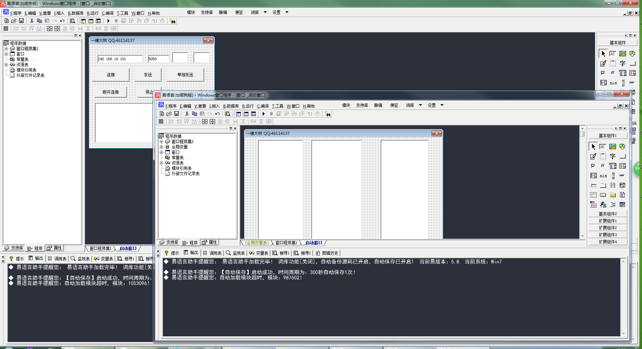Click 发送 button on back window form
Image resolution: width=642 pixels, height=349 pixels.
pyautogui.click(x=148, y=75)
